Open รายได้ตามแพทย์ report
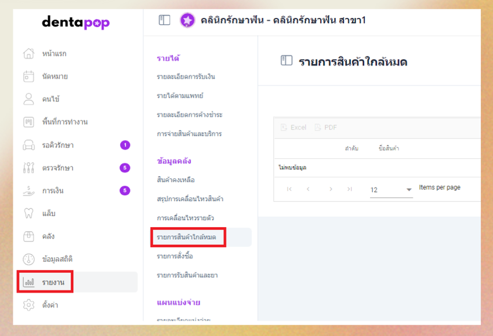The image size is (493, 336). click(180, 96)
